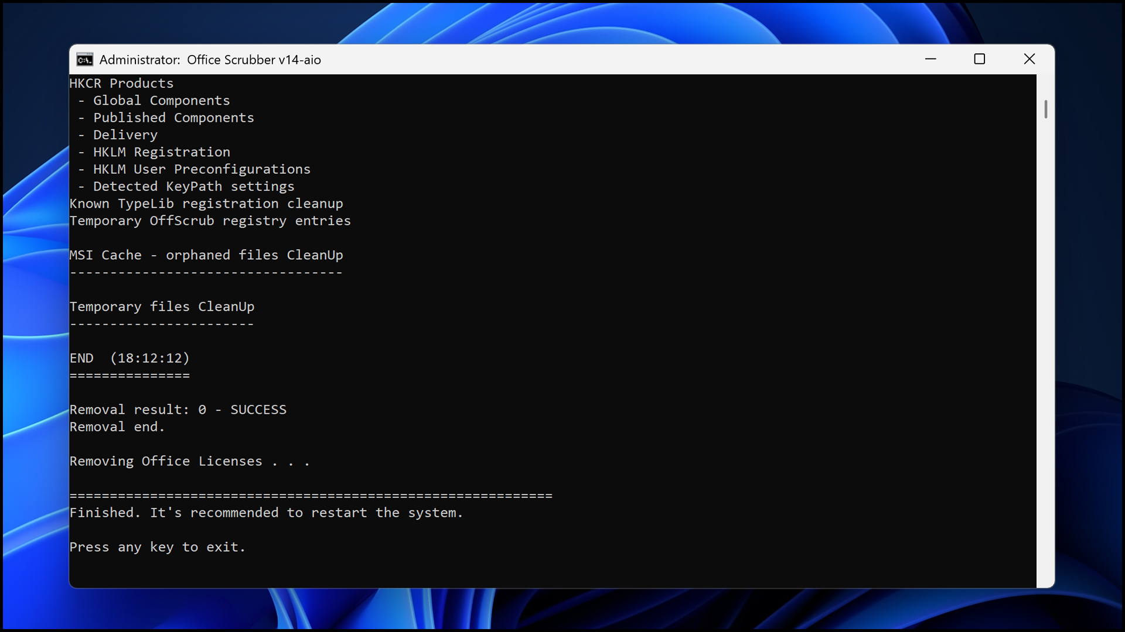
Task: Click the "Finished. It's recommended to restart" line
Action: click(x=266, y=513)
